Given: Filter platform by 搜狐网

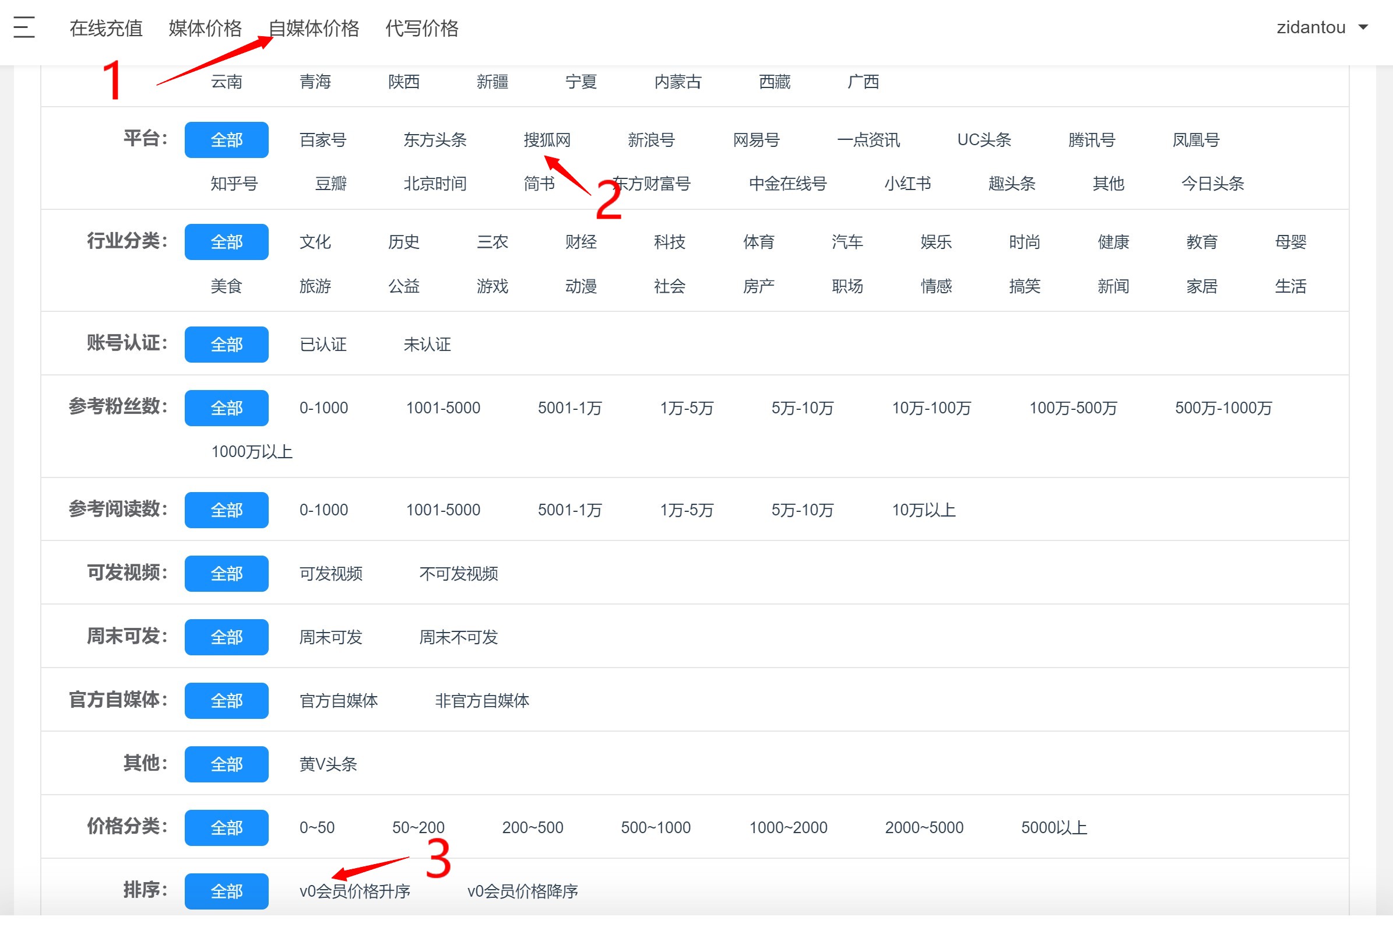Looking at the screenshot, I should click(x=547, y=140).
